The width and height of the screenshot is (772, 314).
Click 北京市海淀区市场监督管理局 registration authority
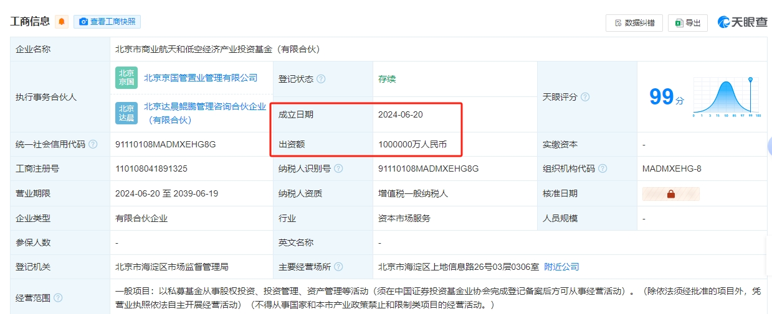[x=172, y=267]
